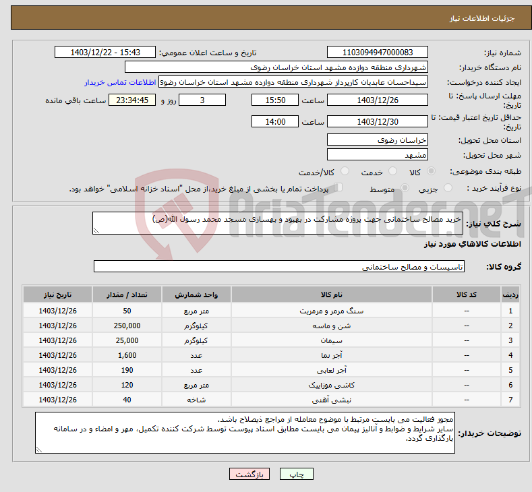This screenshot has width=532, height=492.
Task: Click the quantity cell 120
Action: (127, 386)
